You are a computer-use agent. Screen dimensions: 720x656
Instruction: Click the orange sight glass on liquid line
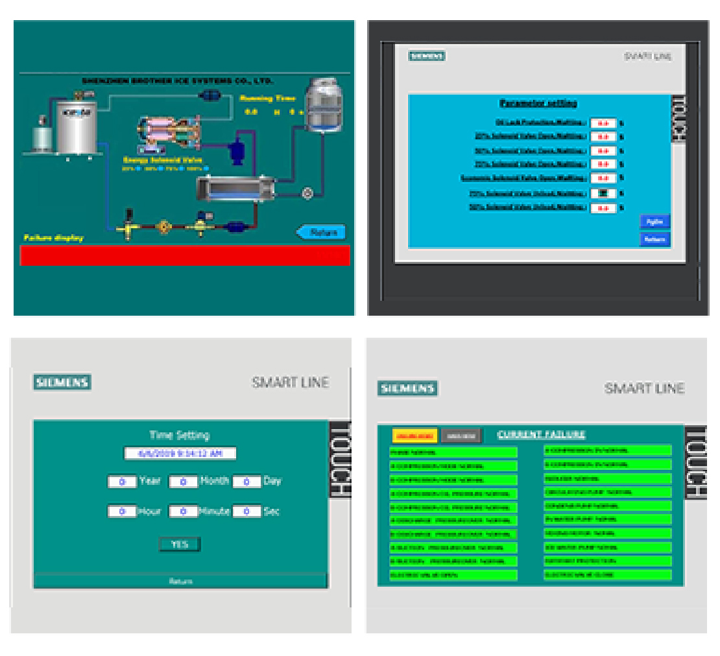(164, 227)
